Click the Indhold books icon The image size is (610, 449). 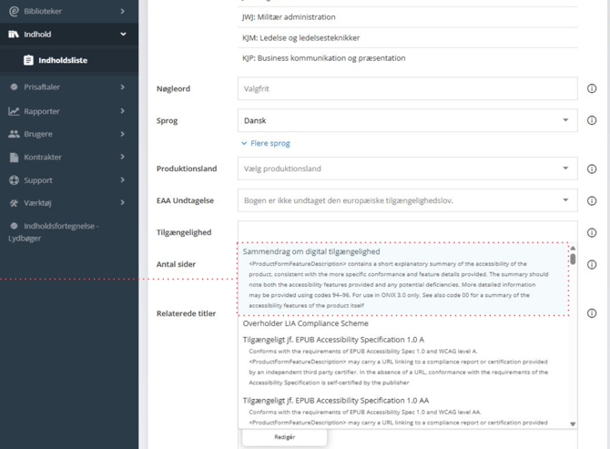click(x=14, y=35)
